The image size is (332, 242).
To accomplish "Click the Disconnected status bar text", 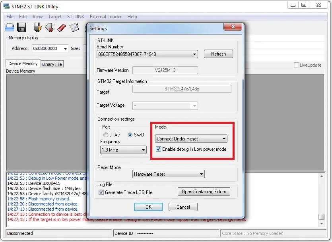I will (20, 233).
